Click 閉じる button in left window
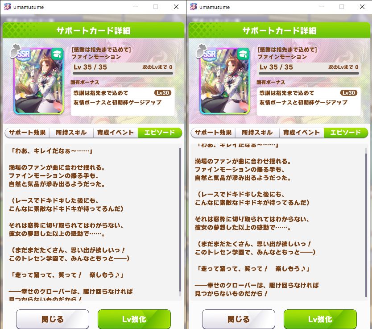Viewport: 372px width, 329px height. click(x=53, y=319)
